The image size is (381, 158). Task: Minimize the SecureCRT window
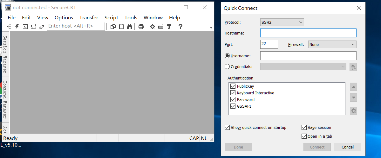pyautogui.click(x=167, y=8)
